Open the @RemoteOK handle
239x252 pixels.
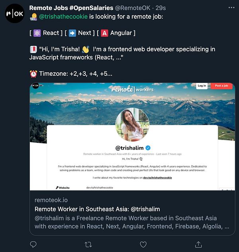[x=133, y=8]
